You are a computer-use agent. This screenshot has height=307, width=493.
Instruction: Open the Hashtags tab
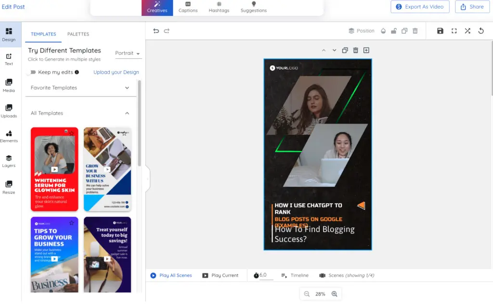(219, 7)
